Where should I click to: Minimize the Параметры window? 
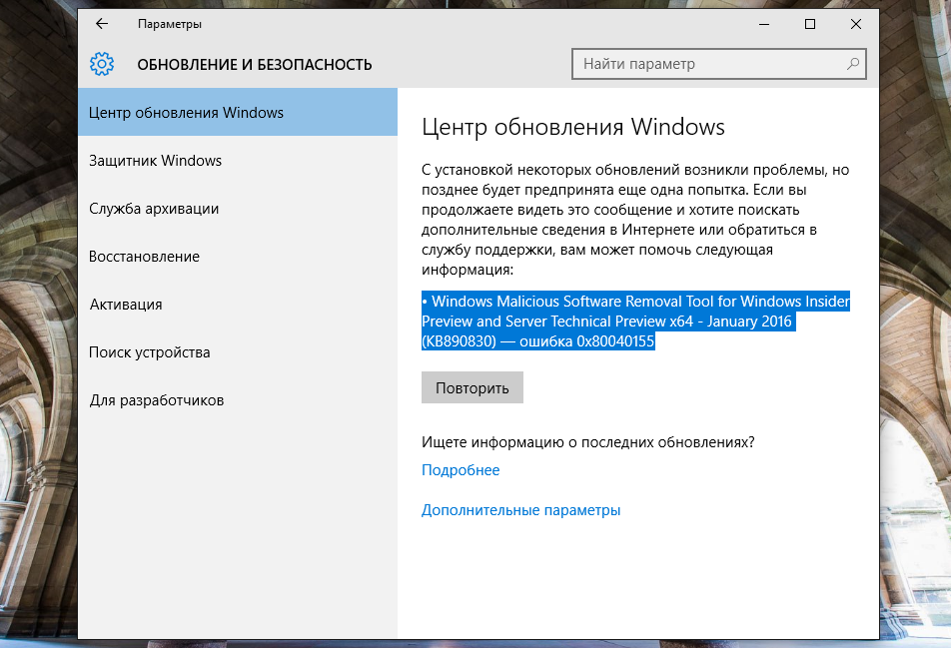tap(764, 24)
